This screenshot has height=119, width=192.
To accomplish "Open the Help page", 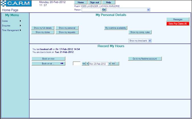I will [x=109, y=2].
